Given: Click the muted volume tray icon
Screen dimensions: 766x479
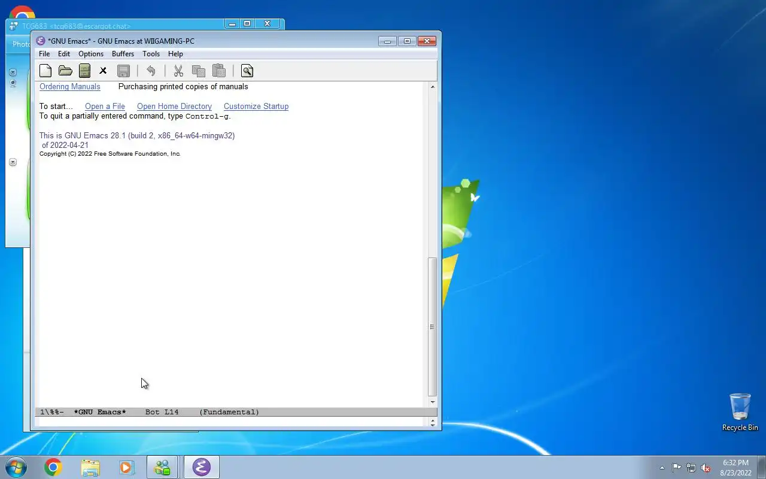Looking at the screenshot, I should (706, 468).
